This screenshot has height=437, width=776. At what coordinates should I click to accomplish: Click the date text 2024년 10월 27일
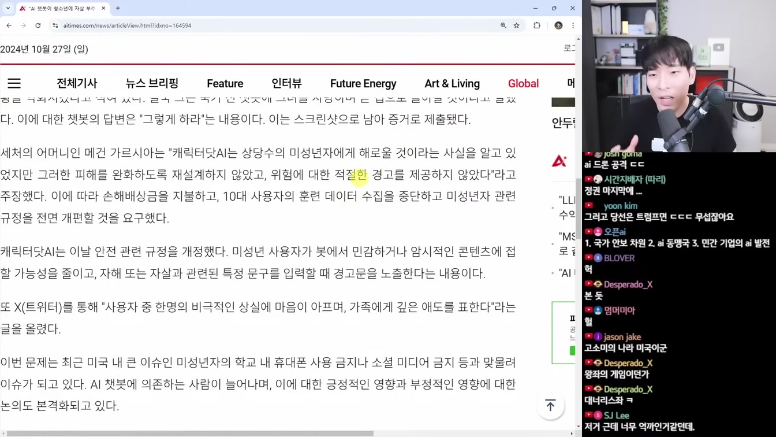[44, 49]
